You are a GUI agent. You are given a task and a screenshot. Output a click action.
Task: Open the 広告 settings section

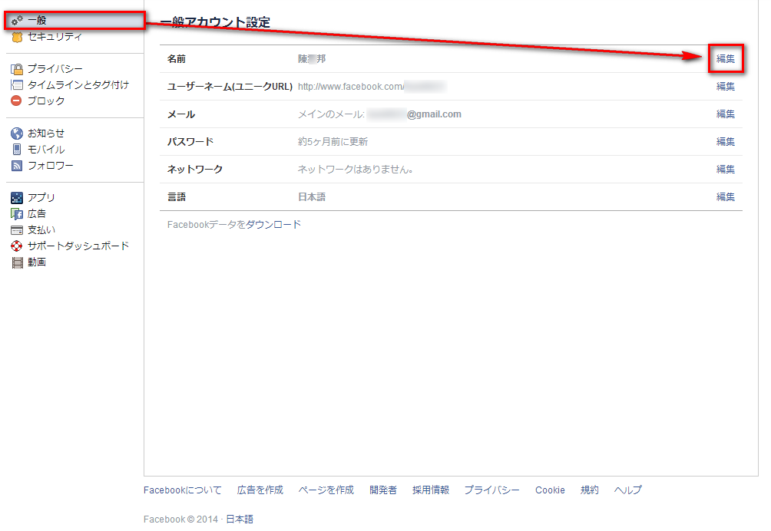(37, 213)
